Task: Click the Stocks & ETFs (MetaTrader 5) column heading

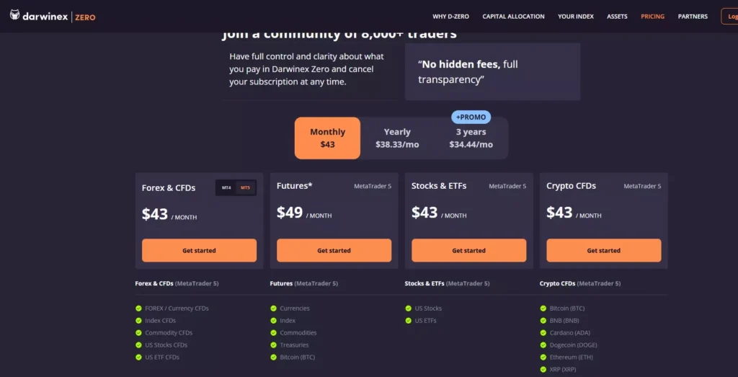Action: point(447,284)
